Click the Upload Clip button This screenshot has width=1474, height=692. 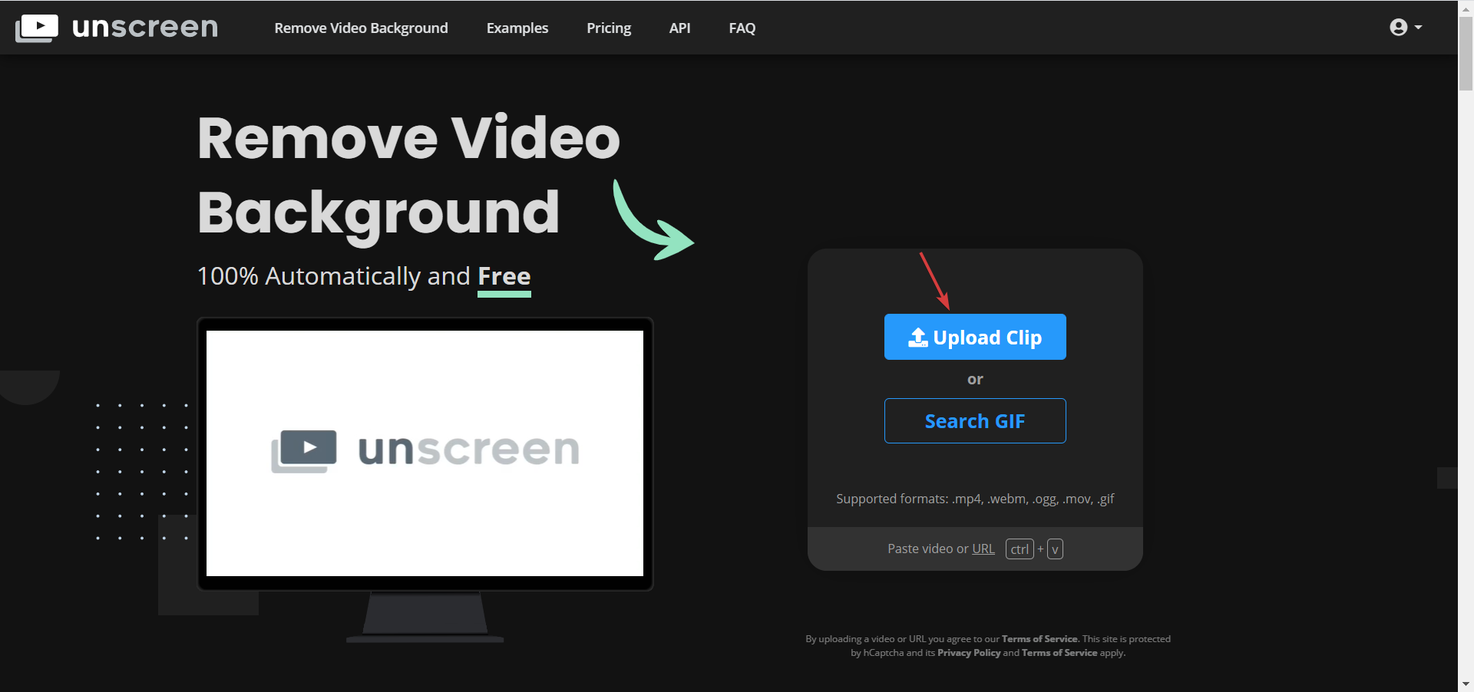coord(975,337)
